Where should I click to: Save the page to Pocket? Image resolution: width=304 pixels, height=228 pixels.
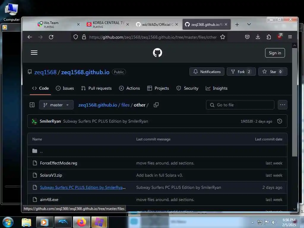(x=247, y=37)
